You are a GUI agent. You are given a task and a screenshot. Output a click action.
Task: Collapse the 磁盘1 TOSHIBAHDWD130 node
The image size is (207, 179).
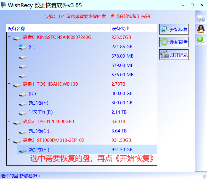(9, 84)
